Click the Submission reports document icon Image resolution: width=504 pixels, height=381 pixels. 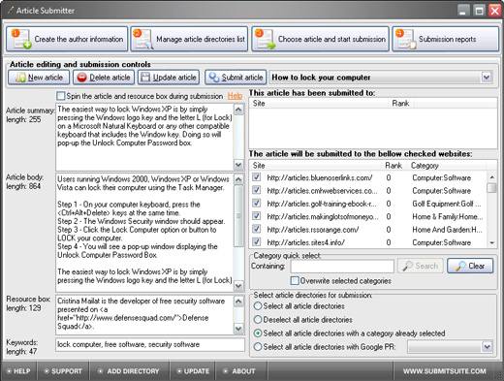pos(405,39)
